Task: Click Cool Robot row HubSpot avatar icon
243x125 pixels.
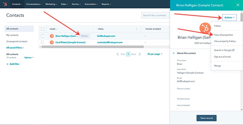Action: coord(52,42)
